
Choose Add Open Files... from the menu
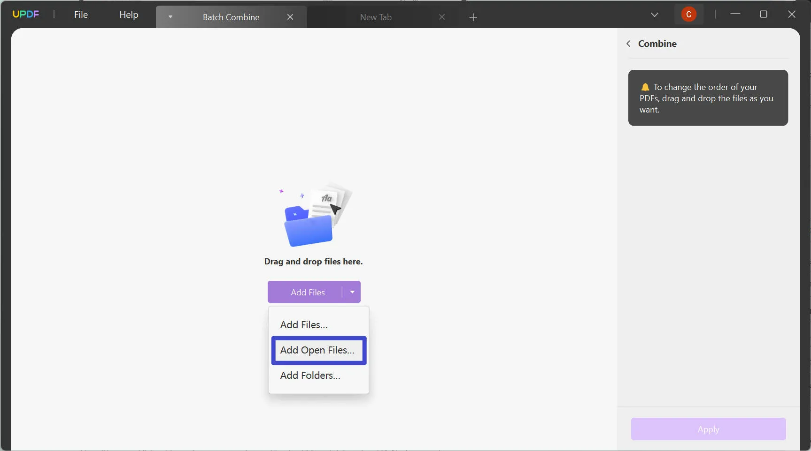319,350
